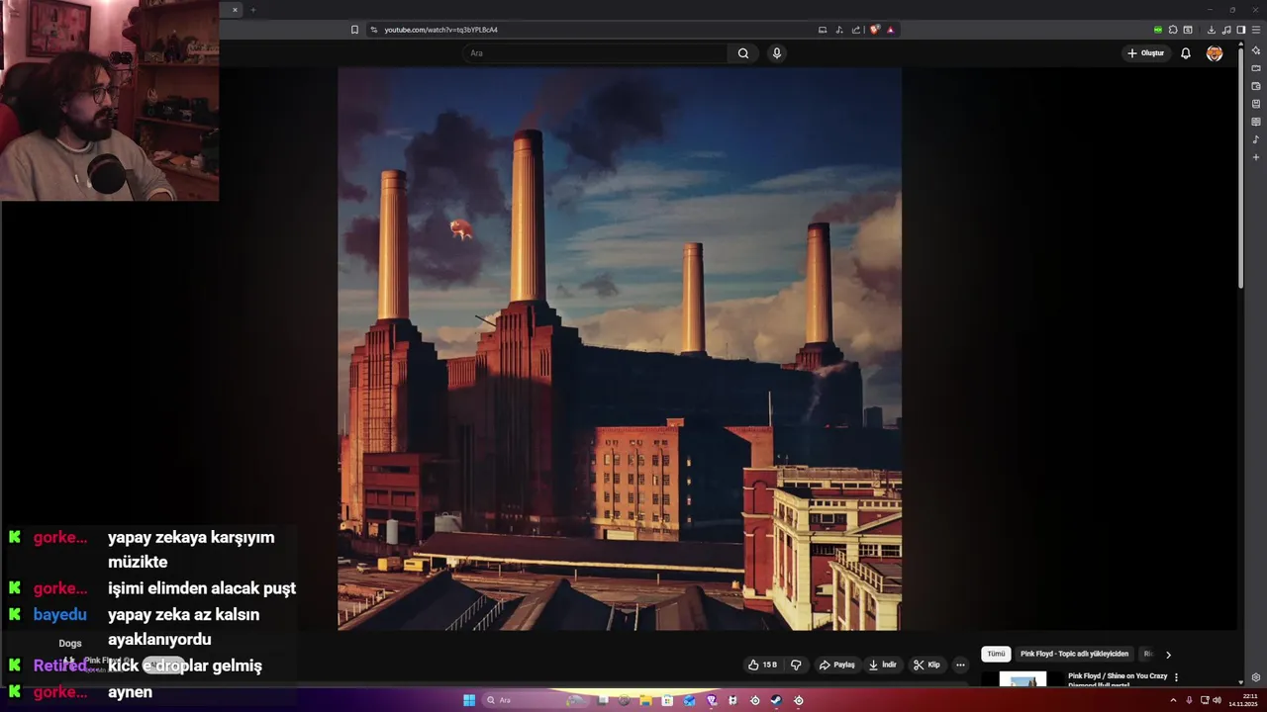Viewport: 1267px width, 712px height.
Task: Focus the YouTube 'Ara' search field
Action: click(x=594, y=53)
